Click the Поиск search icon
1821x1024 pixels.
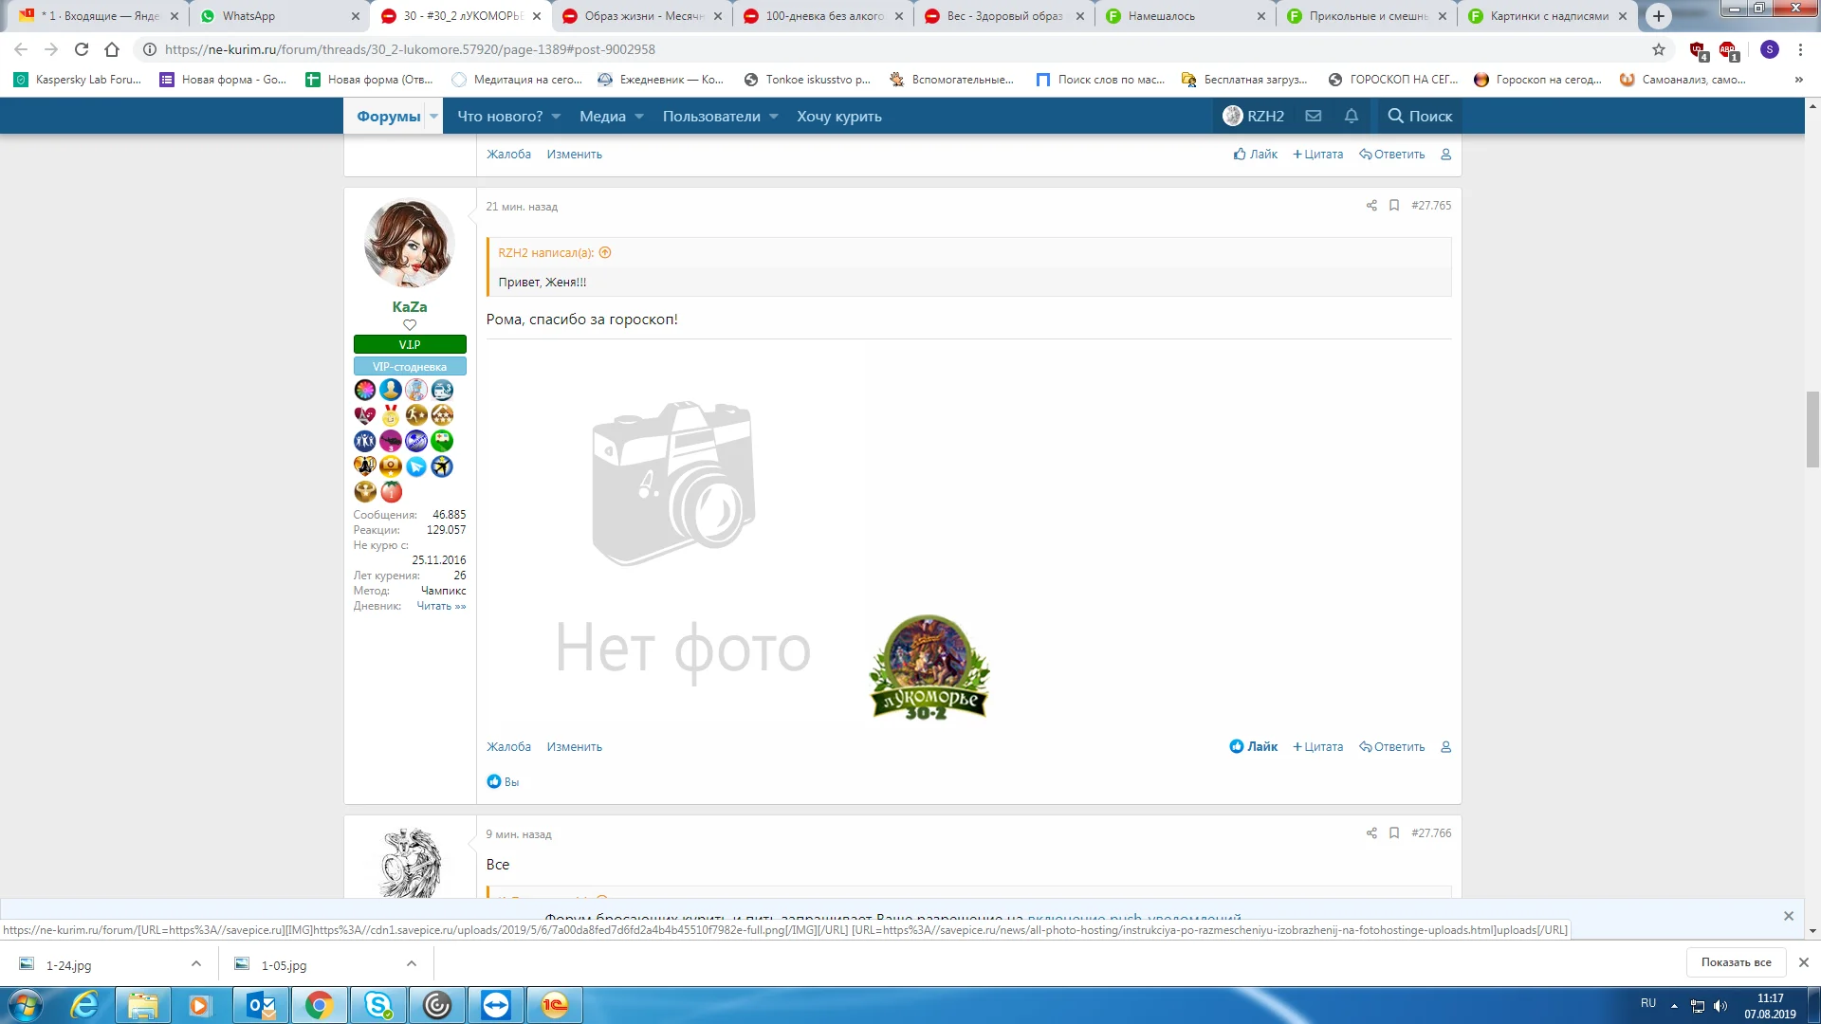pyautogui.click(x=1394, y=116)
